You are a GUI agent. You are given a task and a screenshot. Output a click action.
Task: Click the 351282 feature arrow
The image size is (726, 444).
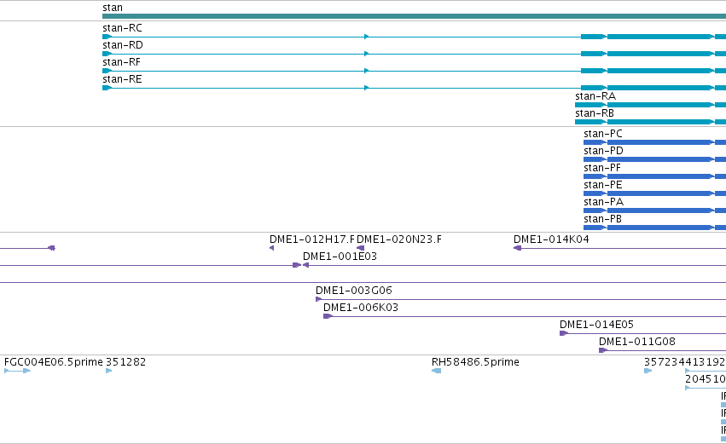click(109, 371)
